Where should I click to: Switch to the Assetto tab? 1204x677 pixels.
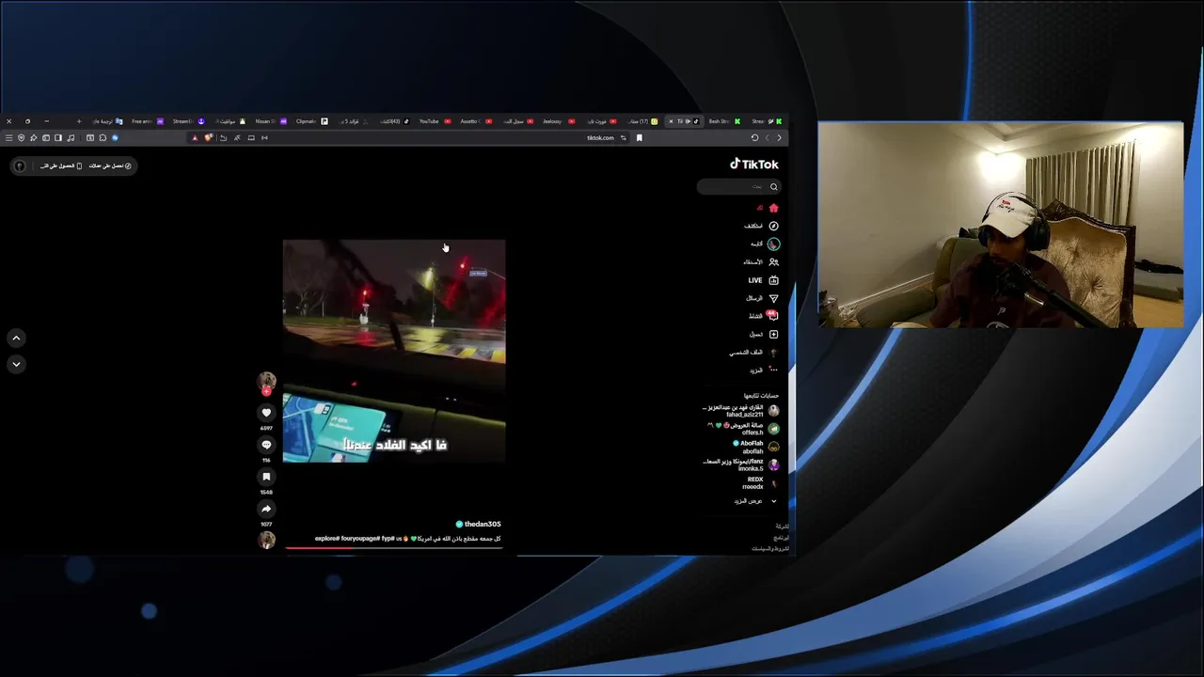[476, 121]
